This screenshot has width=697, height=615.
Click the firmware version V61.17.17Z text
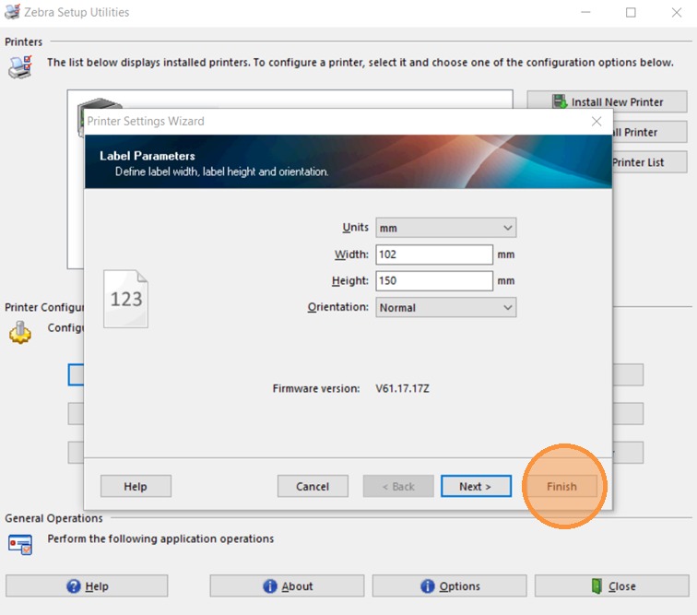402,389
